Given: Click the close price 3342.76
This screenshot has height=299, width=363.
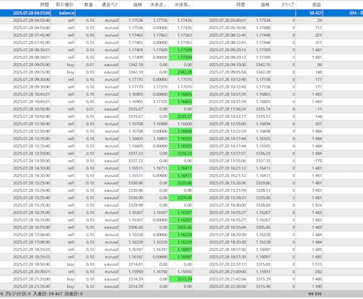Looking at the screenshot, I should tap(263, 65).
